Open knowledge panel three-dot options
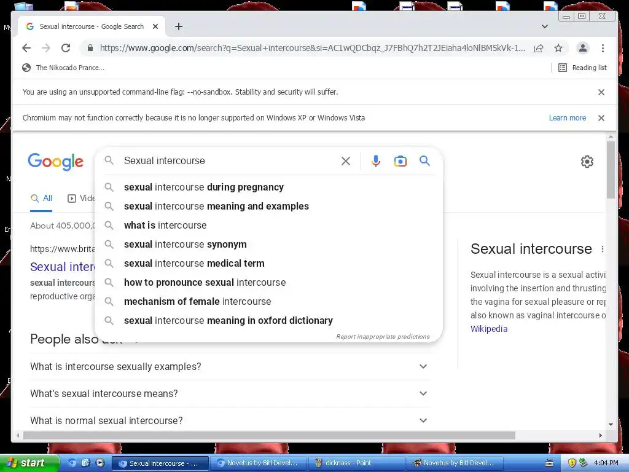Image resolution: width=629 pixels, height=472 pixels. (602, 250)
